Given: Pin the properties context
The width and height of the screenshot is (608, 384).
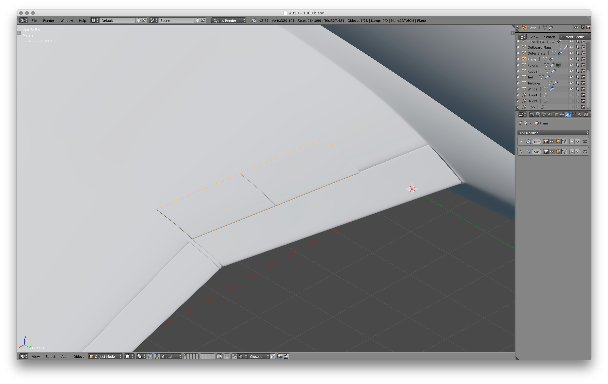Looking at the screenshot, I should point(520,123).
